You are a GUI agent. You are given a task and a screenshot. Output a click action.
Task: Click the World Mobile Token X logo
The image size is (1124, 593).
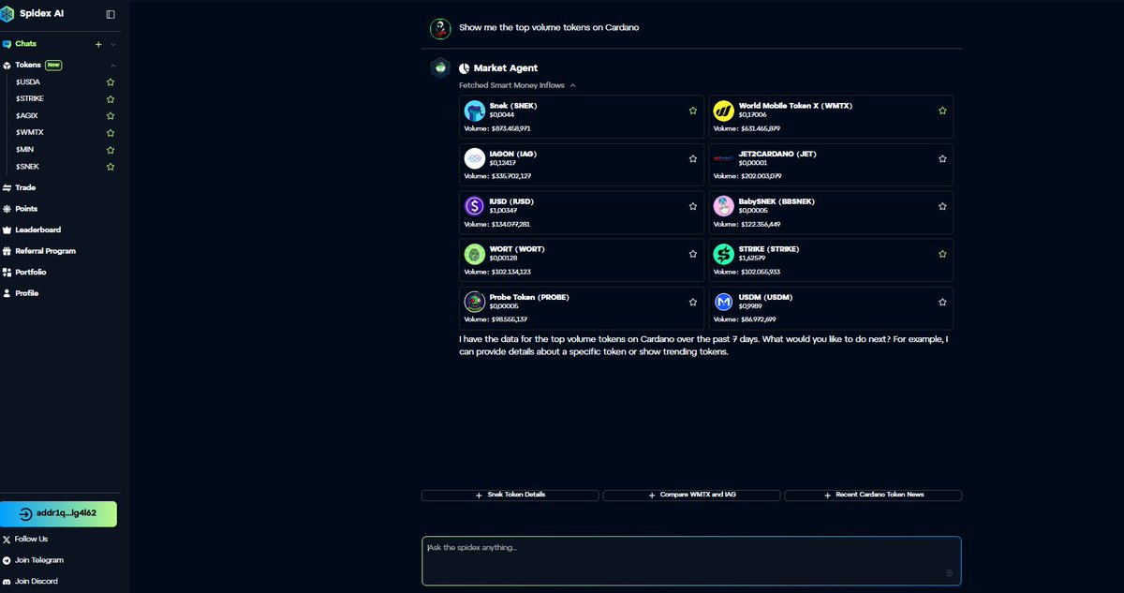coord(723,111)
